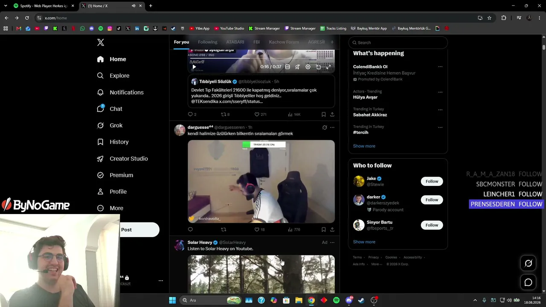Switch to the Kachow Forum tab
546x307 pixels.
pos(284,42)
